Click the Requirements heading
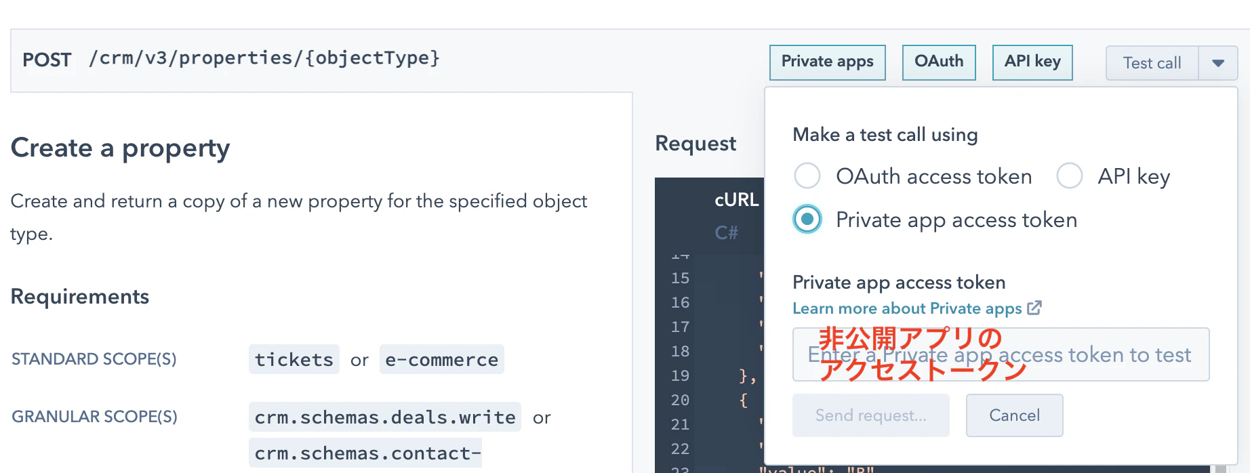 tap(80, 296)
